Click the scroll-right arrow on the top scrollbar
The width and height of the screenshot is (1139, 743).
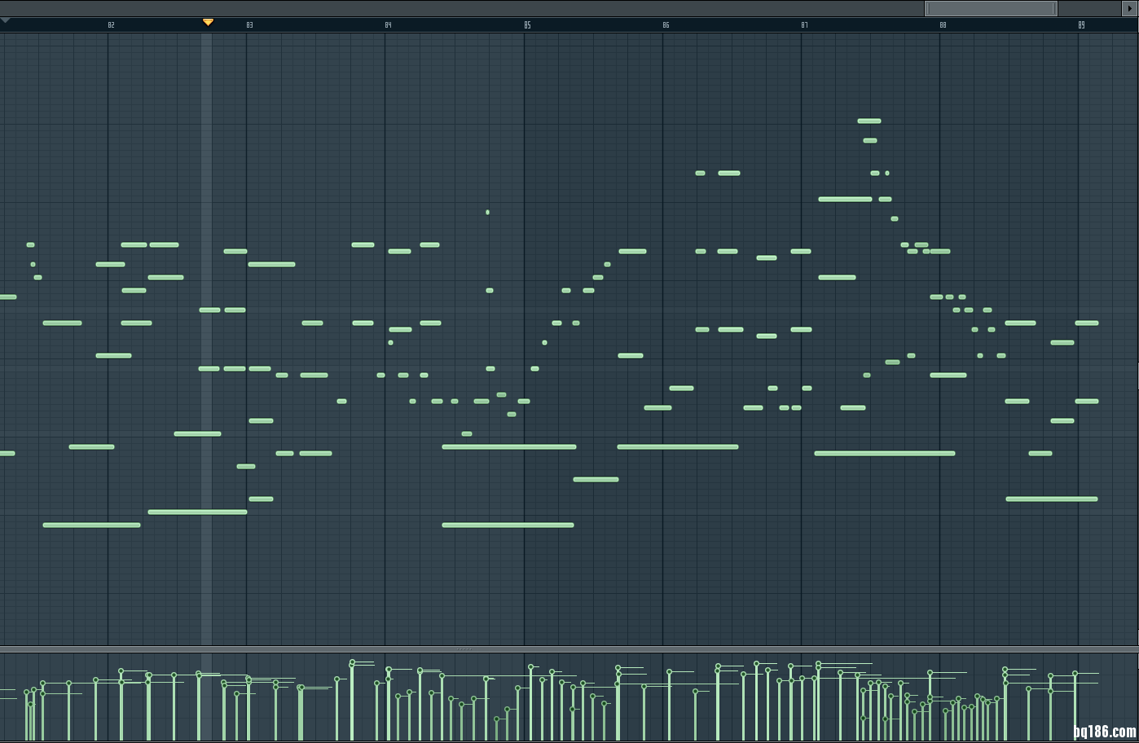click(x=1131, y=8)
